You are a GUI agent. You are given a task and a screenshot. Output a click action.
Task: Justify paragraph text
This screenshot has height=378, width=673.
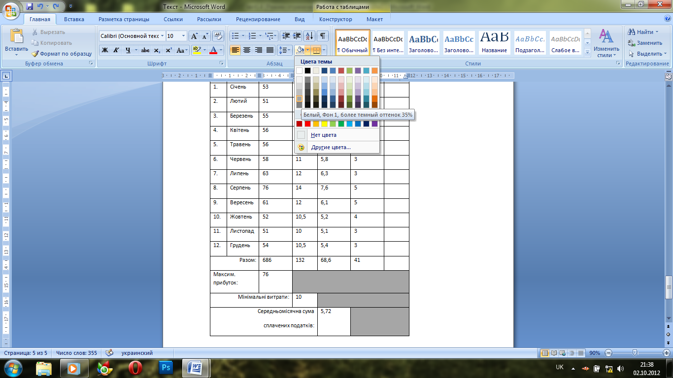tap(270, 50)
